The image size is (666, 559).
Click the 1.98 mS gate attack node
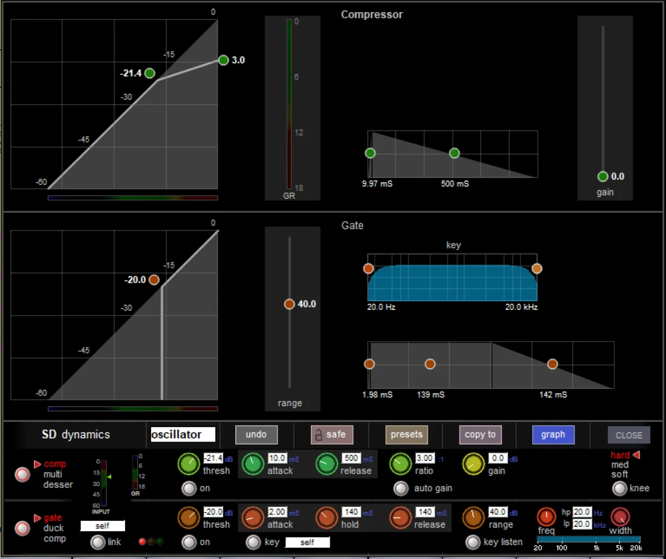tap(370, 364)
